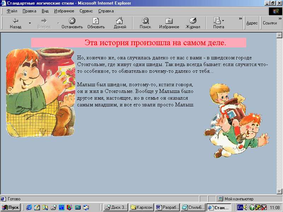Viewport: 283px width, 212px height.
Task: Go back with the Назад button
Action: (x=16, y=23)
